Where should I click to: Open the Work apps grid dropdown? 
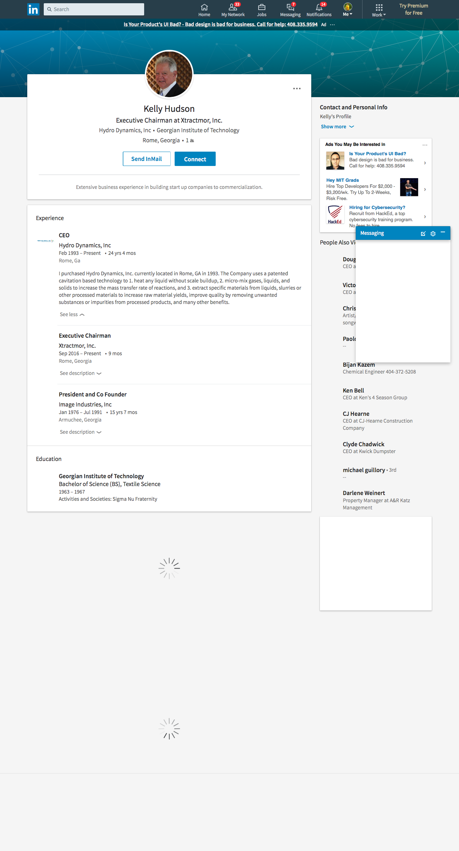(x=379, y=10)
